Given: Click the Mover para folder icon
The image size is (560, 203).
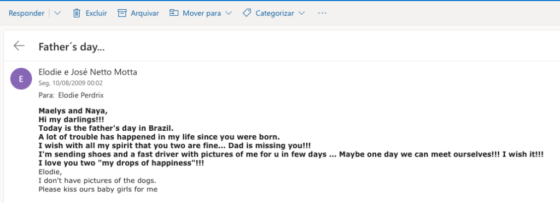Looking at the screenshot, I should (173, 13).
